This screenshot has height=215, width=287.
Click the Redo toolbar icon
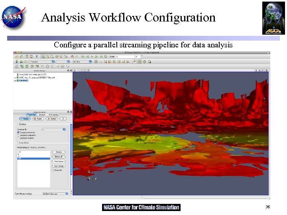point(77,57)
